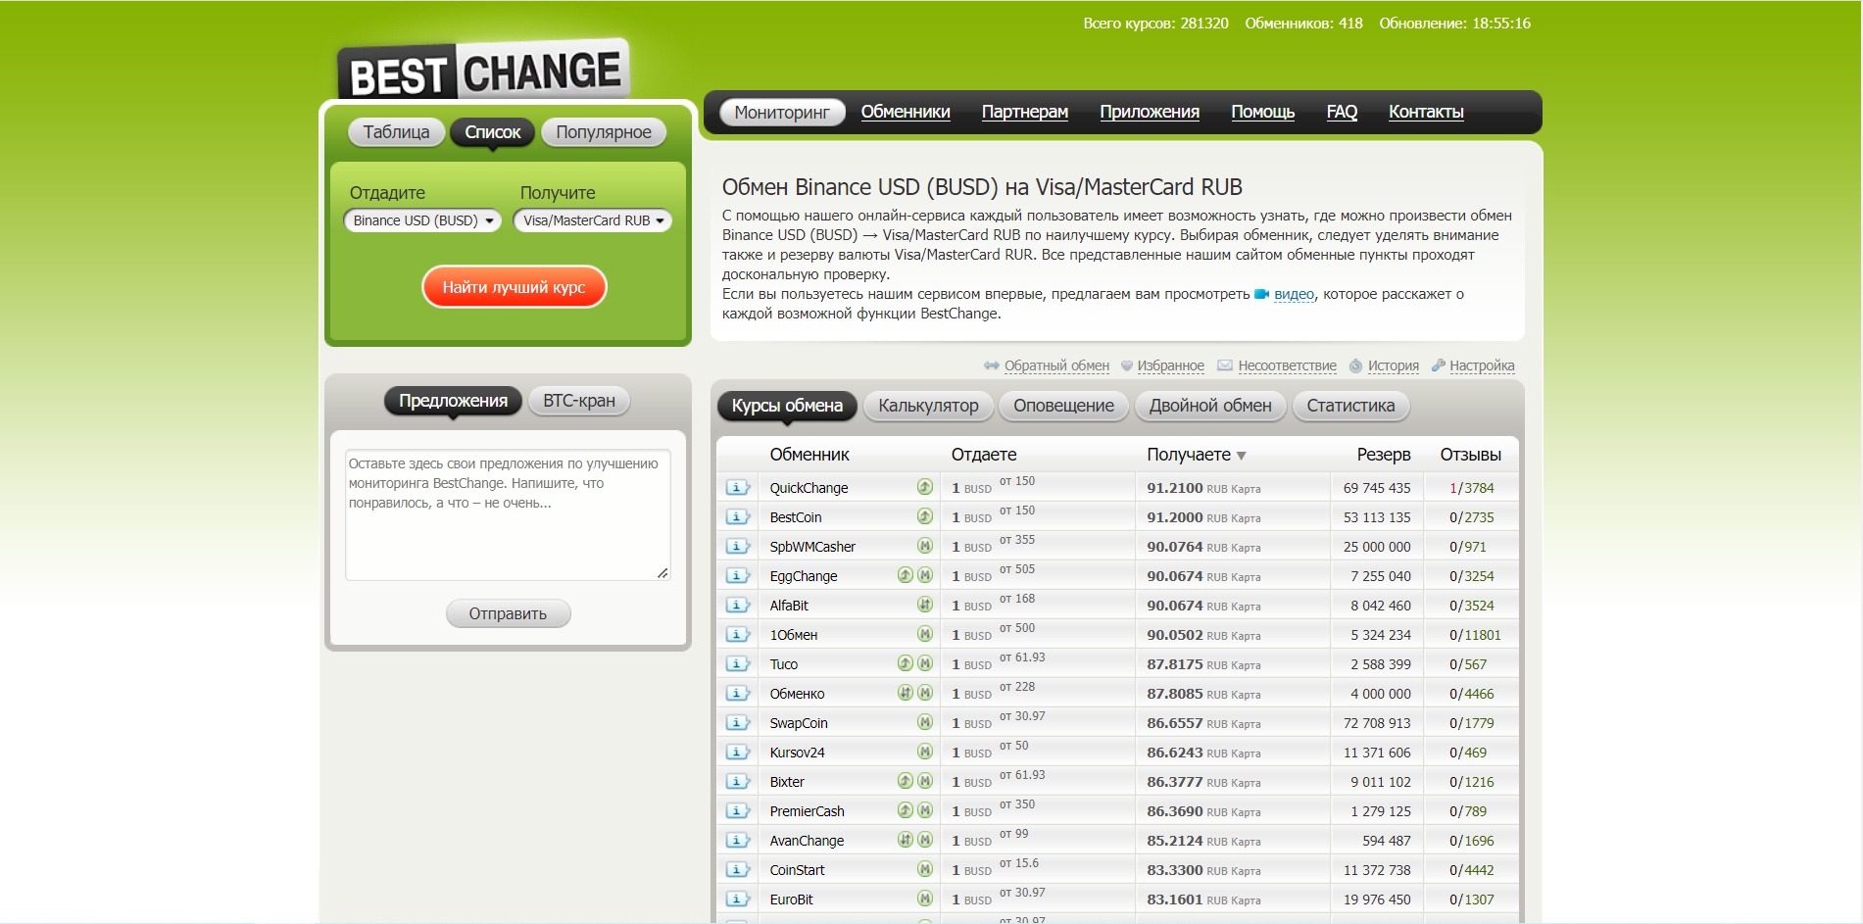Click the video camera icon before видео
1863x924 pixels.
pyautogui.click(x=1261, y=294)
